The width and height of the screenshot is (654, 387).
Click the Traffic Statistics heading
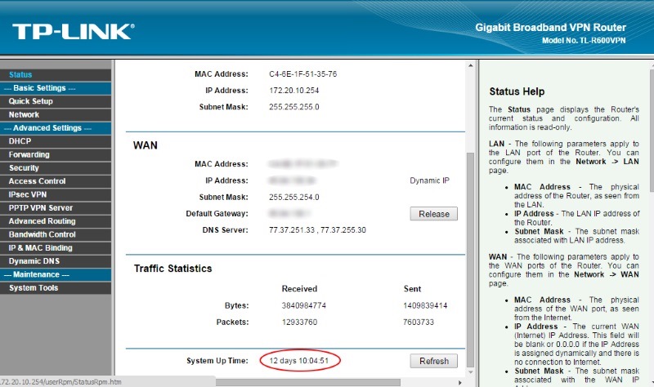coord(172,269)
